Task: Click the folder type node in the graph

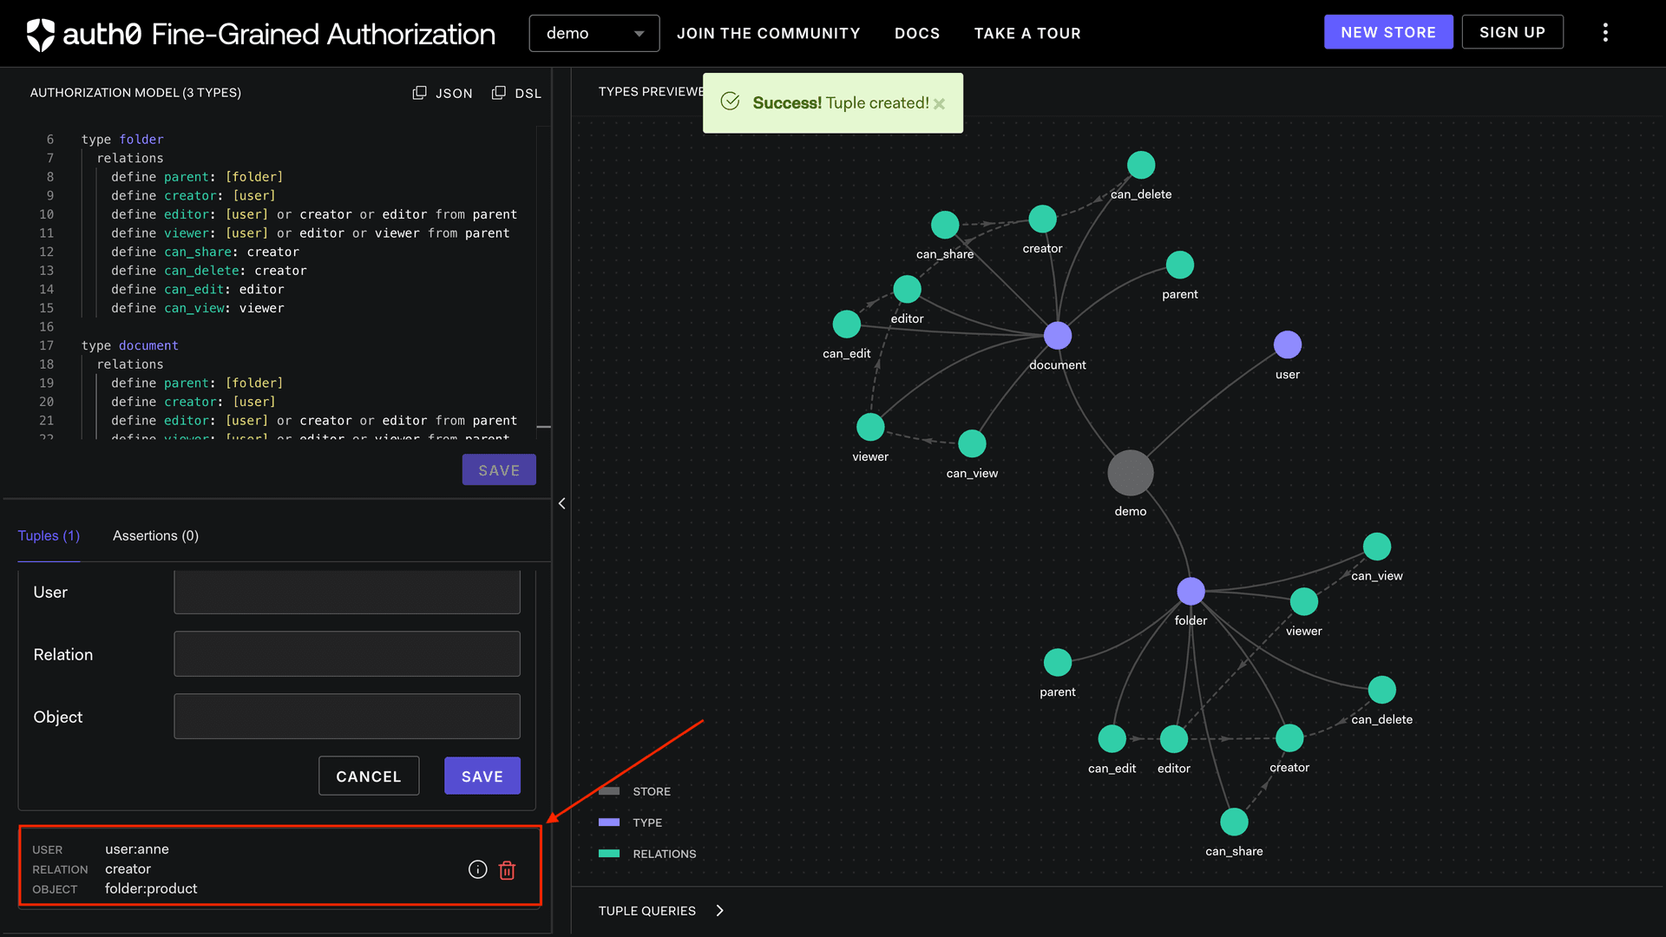Action: [1190, 591]
